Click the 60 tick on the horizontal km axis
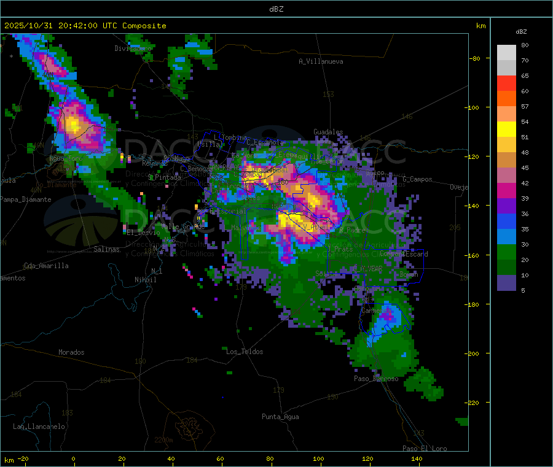 (x=220, y=458)
